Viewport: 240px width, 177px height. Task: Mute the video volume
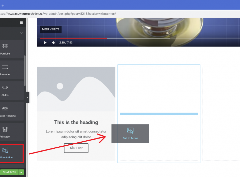pyautogui.click(x=54, y=42)
